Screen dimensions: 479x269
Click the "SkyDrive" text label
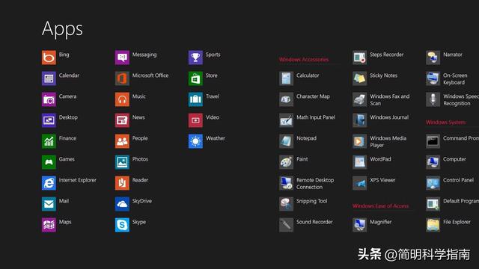pyautogui.click(x=142, y=201)
